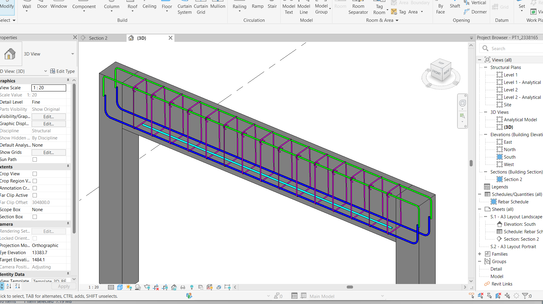Viewport: 543px width, 304px height.
Task: Open the Visual Style cube icon
Action: pos(120,287)
